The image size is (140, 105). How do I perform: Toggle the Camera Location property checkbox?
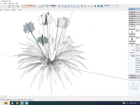136,56
